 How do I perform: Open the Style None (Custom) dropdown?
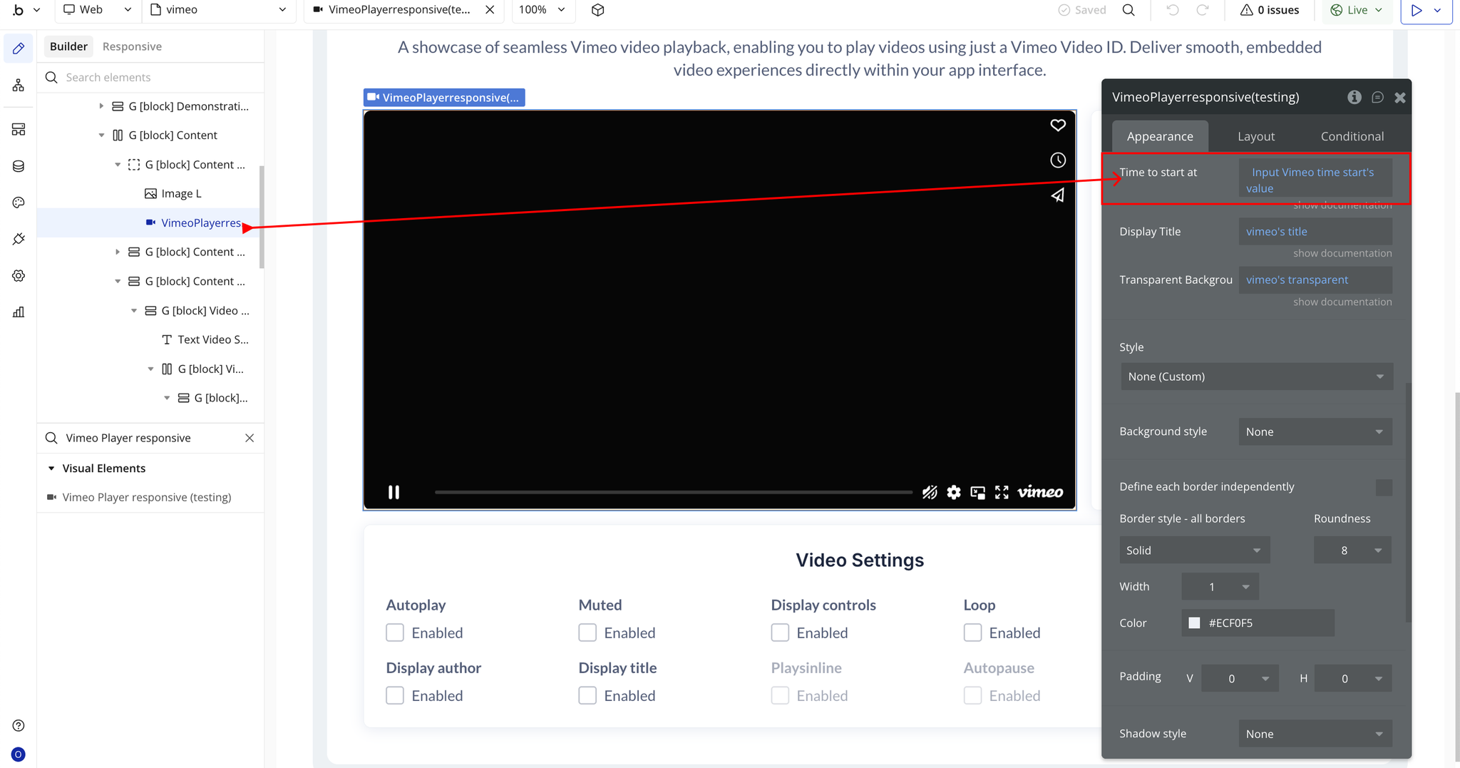[x=1256, y=377]
